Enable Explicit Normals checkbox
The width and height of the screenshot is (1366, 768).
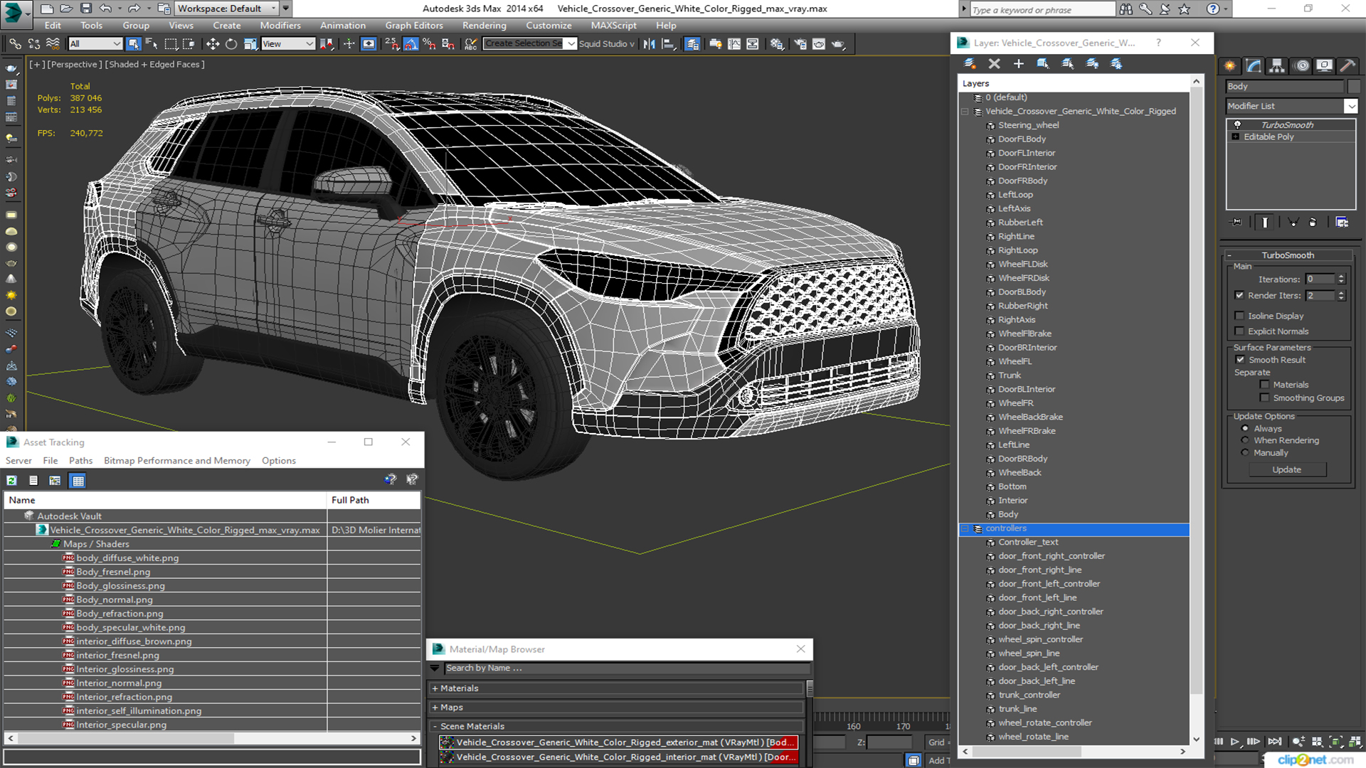point(1240,331)
